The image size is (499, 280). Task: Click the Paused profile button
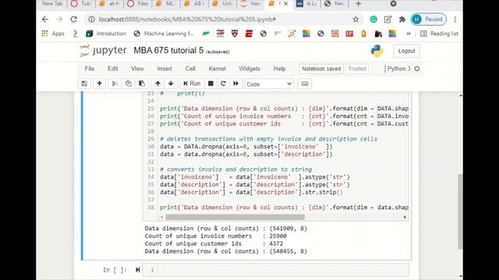click(428, 19)
